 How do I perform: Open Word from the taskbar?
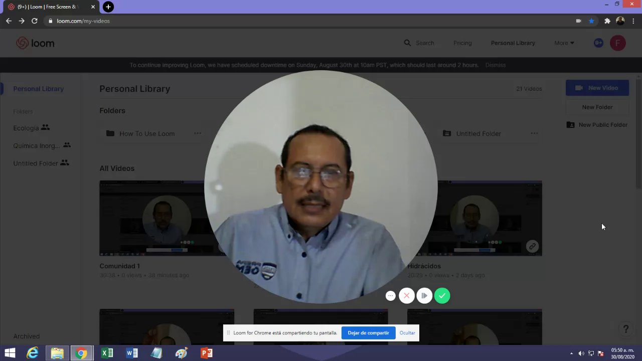pyautogui.click(x=132, y=353)
